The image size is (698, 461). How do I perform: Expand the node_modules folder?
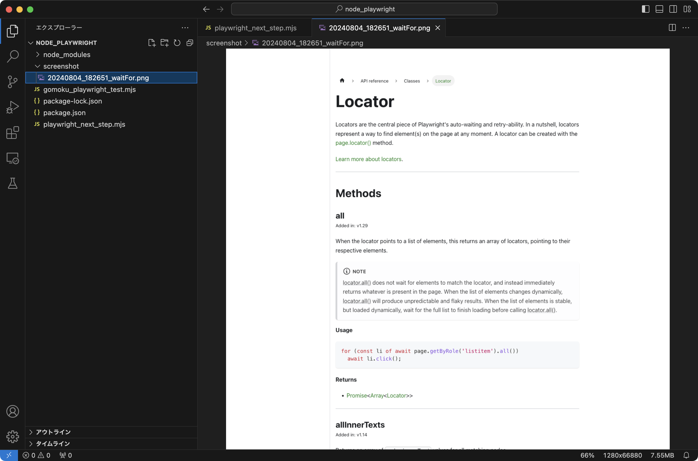(67, 55)
